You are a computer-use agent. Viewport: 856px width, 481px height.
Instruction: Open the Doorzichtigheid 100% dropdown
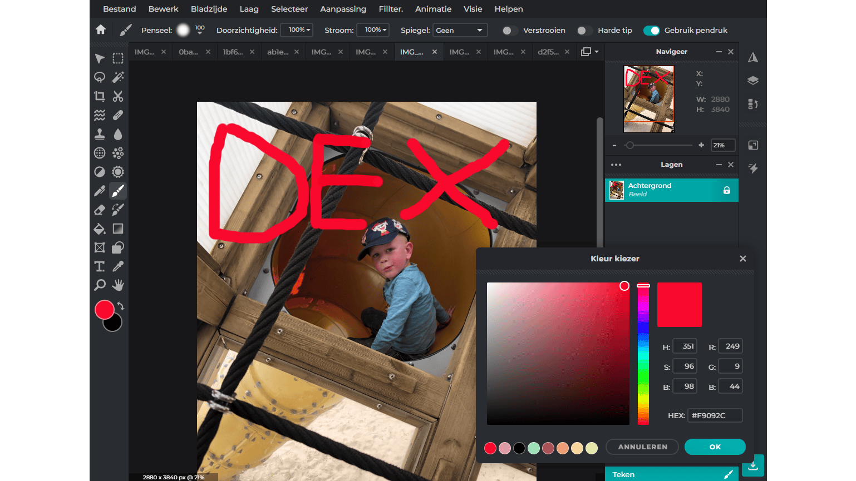pos(297,30)
